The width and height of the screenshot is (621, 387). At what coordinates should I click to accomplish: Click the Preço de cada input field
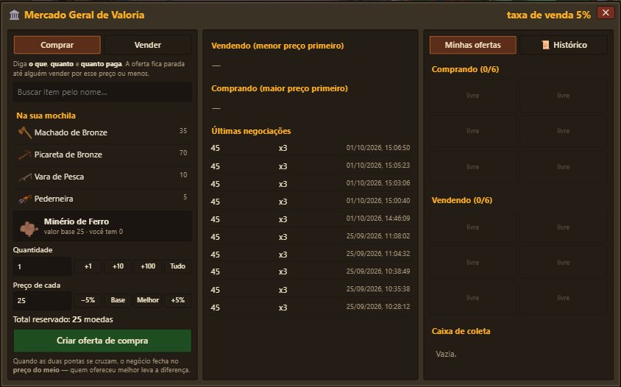click(42, 301)
